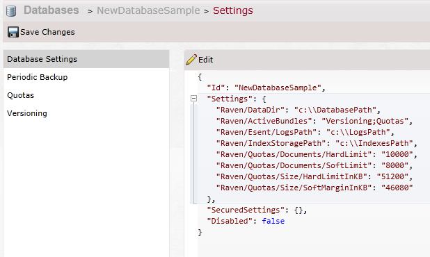Viewport: 430px width, 257px height.
Task: Click the "Raven/Quotas/Size/SoftMarginInKB" line
Action: (x=314, y=188)
